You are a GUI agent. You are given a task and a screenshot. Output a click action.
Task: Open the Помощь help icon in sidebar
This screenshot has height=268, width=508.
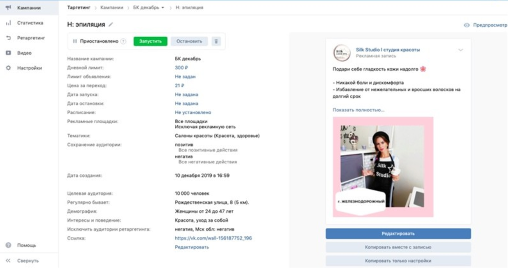point(8,245)
